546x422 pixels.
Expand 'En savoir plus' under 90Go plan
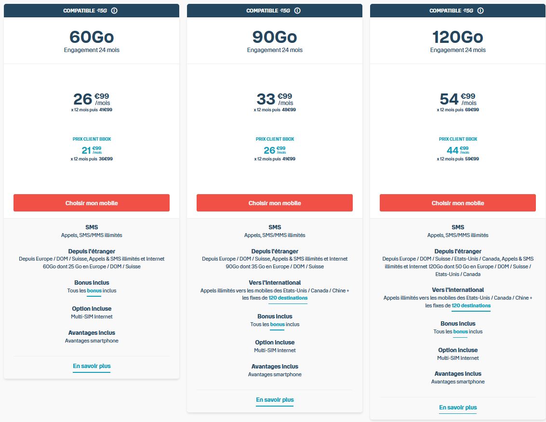tap(275, 400)
